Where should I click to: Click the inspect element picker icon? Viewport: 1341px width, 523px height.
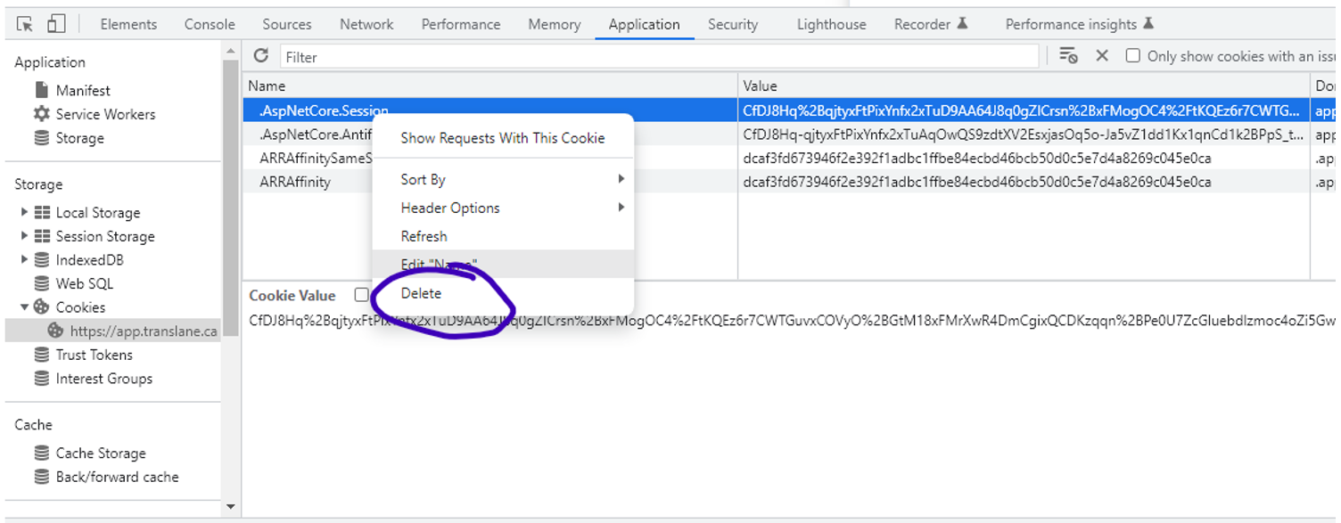click(25, 24)
